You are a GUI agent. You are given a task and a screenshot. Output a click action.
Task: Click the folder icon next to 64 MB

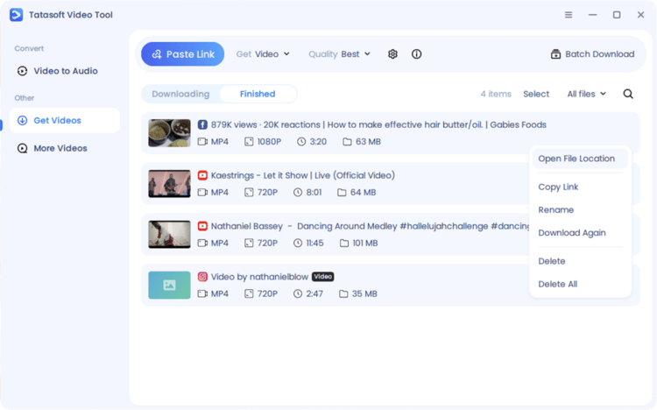pos(342,193)
